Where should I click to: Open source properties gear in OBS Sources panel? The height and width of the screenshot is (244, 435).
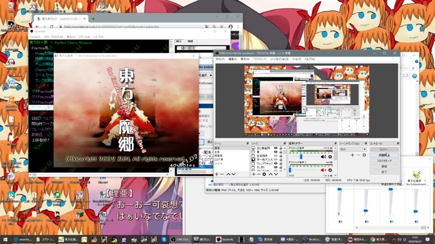coord(264,174)
